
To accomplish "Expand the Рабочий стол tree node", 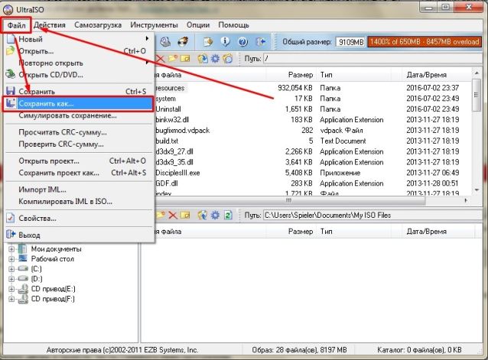I will coord(11,259).
